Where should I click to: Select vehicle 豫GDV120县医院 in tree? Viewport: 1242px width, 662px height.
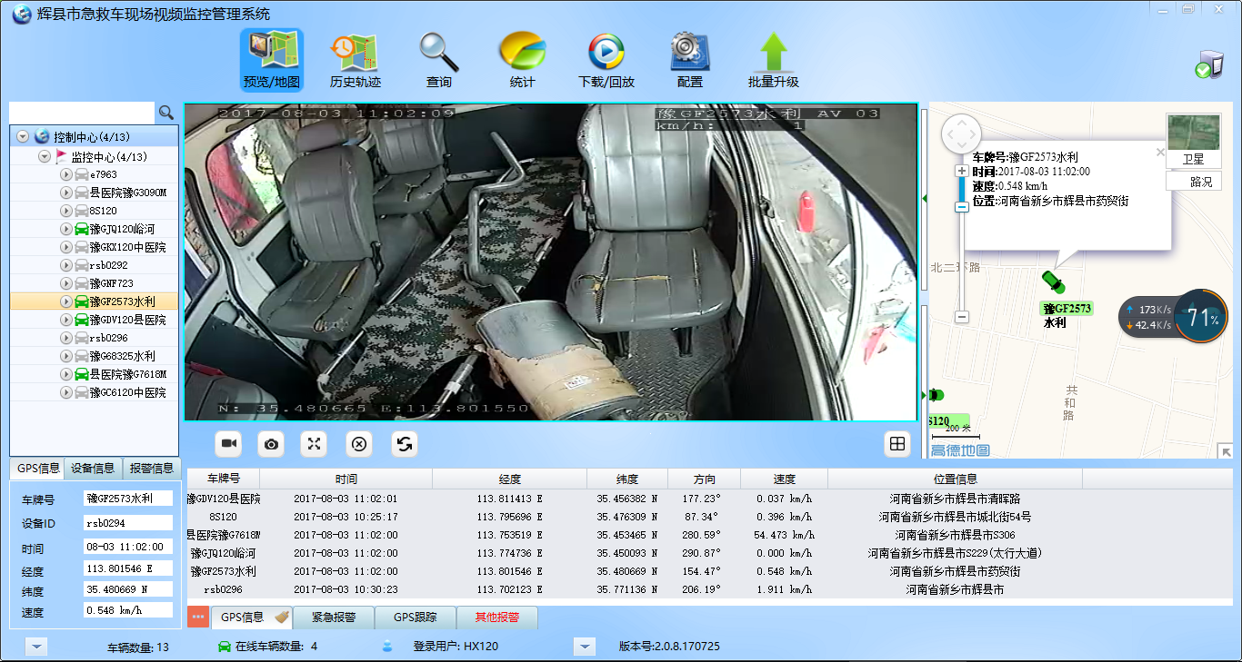coord(127,320)
